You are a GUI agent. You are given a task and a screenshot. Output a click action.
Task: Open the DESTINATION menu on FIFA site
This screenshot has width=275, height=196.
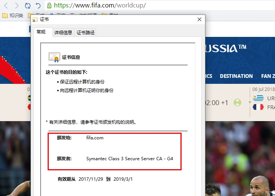[236, 76]
